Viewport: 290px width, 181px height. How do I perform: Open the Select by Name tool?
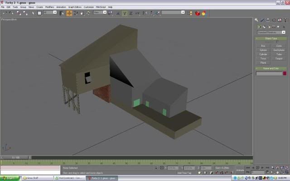(x=62, y=13)
